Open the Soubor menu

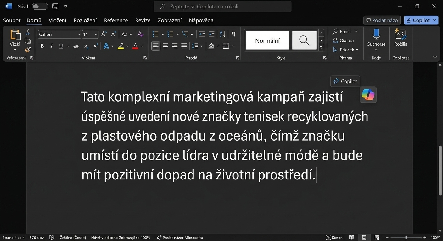[x=12, y=20]
